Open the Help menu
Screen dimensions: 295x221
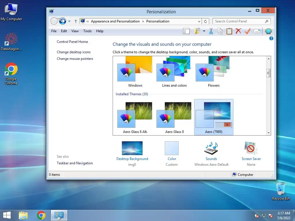(x=100, y=31)
